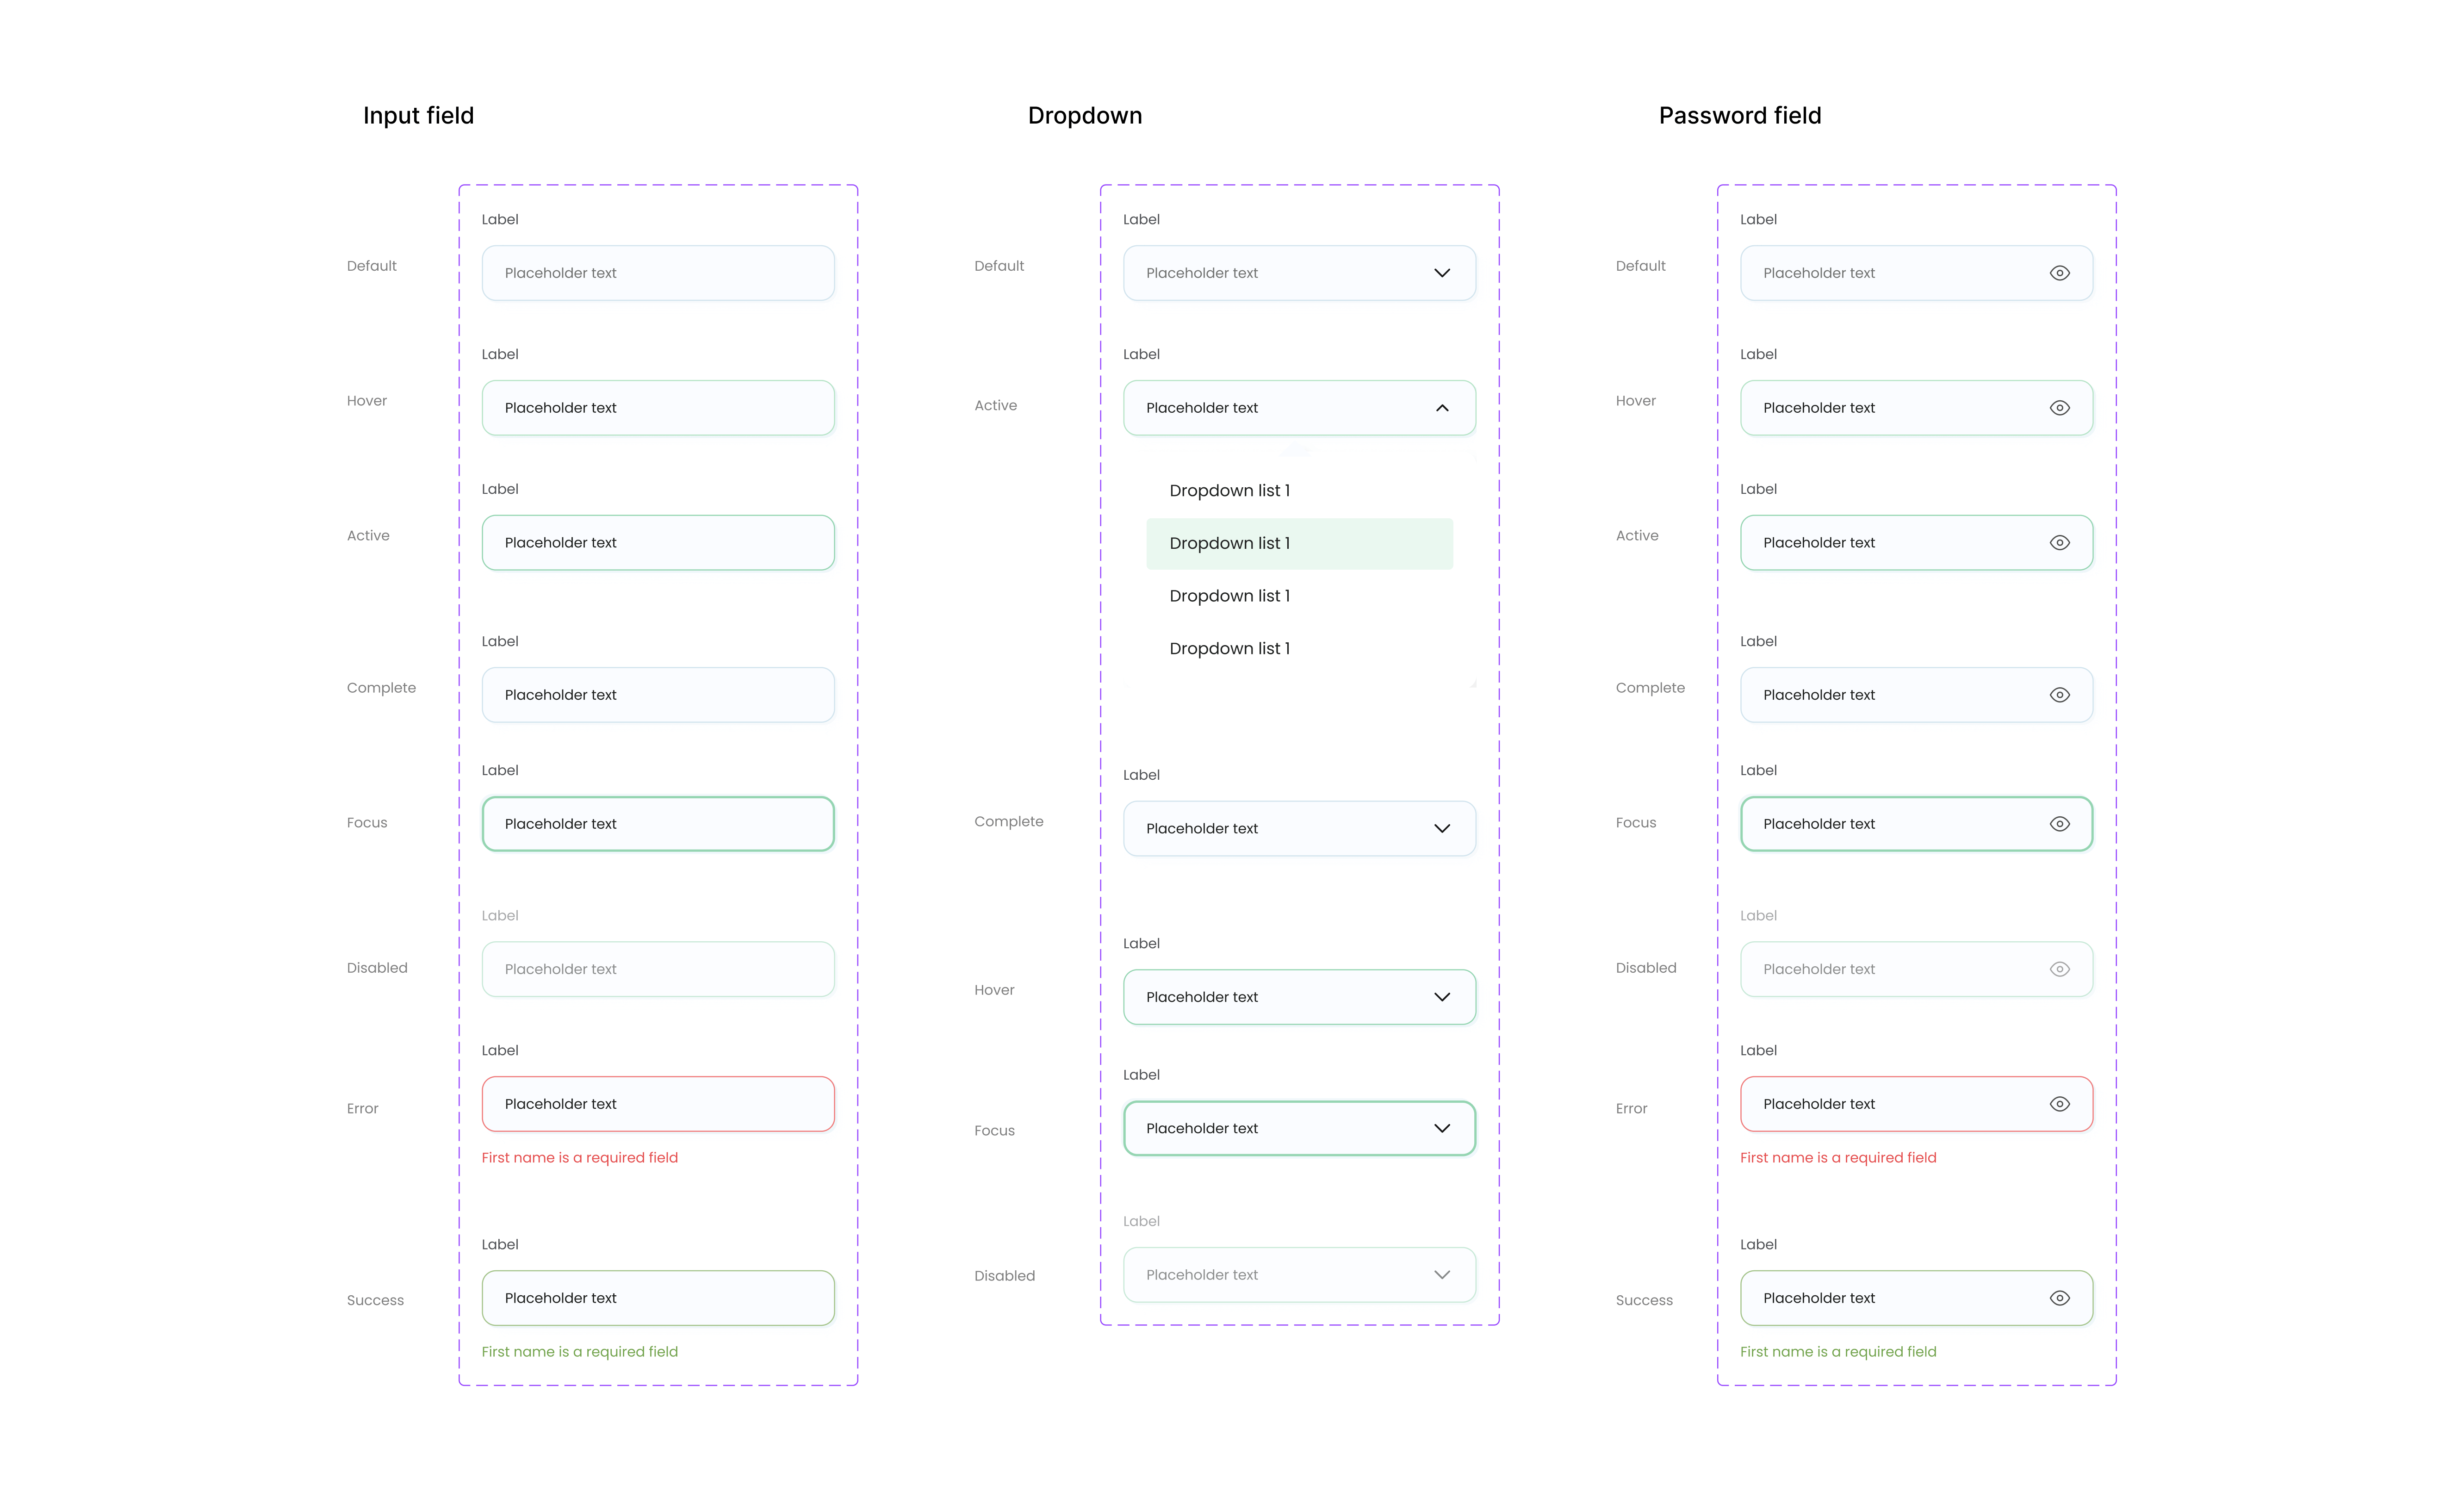
Task: Click the Hover text input in the Input field column
Action: point(658,408)
